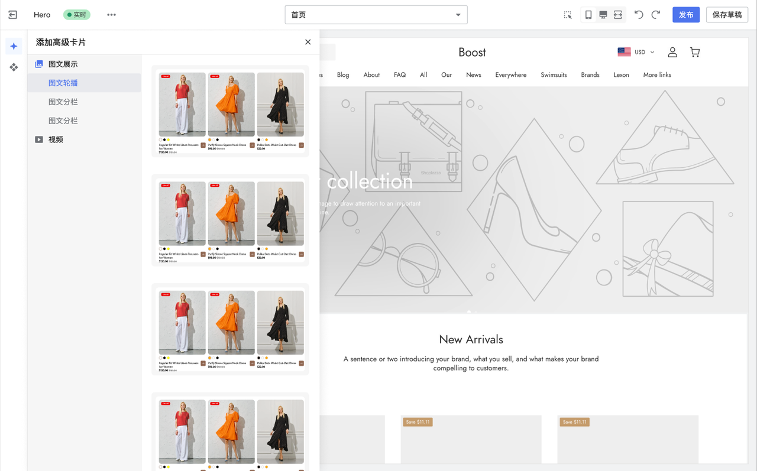
Task: Open the 首页 page selector dropdown
Action: tap(376, 14)
